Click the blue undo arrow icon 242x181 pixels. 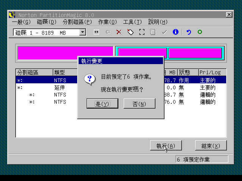[x=189, y=32]
